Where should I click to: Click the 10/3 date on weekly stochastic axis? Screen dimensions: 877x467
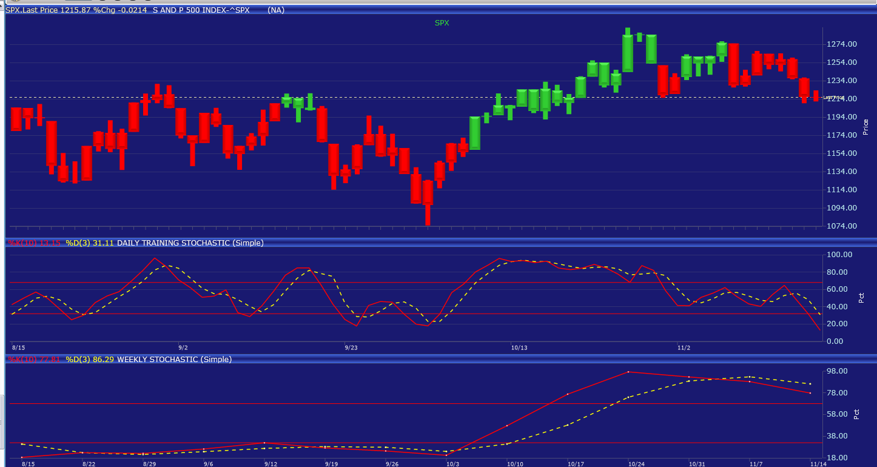pos(452,464)
